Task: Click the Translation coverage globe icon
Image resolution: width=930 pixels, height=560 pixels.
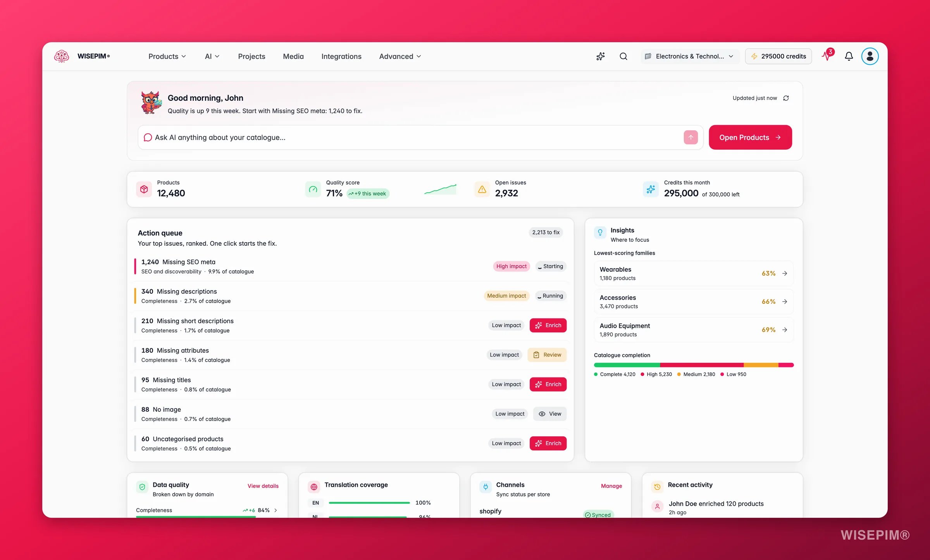Action: (x=314, y=487)
